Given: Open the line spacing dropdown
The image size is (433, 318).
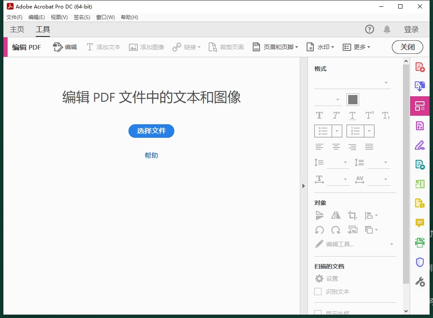Looking at the screenshot, I should 338,162.
